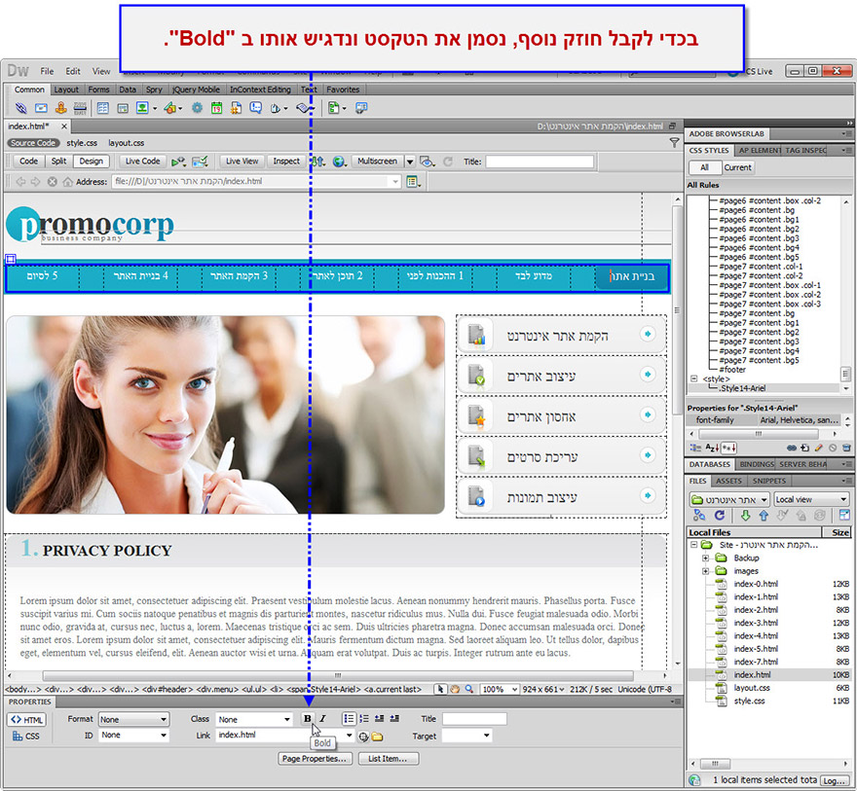Switch to the Snippets panel tab
The width and height of the screenshot is (857, 791).
click(769, 481)
